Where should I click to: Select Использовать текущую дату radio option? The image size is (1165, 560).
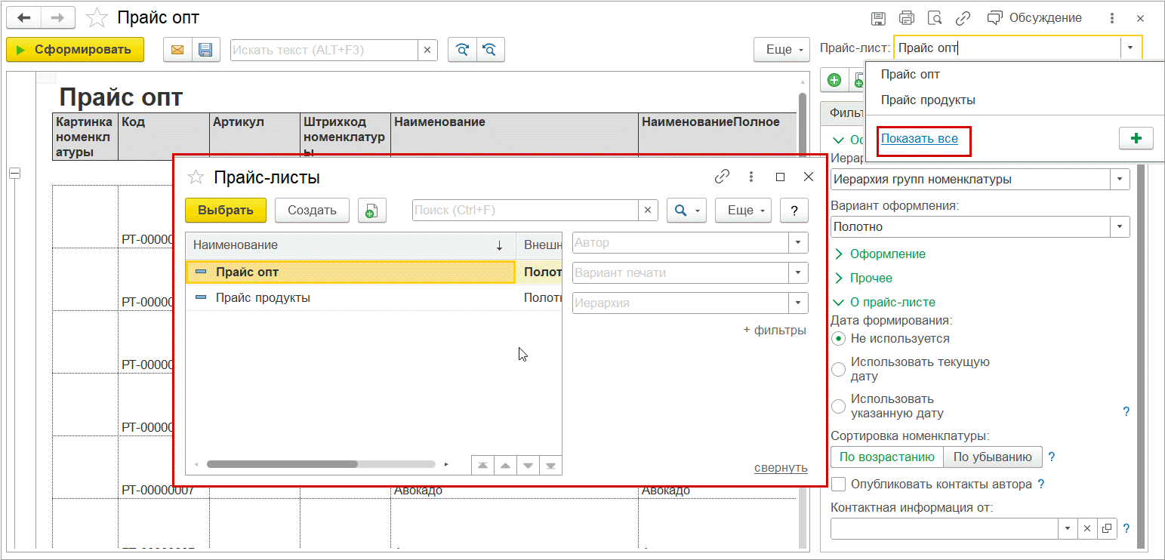coord(837,369)
